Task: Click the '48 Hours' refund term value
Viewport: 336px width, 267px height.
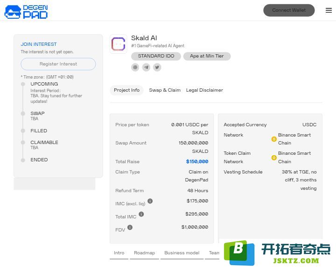Action: tap(198, 191)
